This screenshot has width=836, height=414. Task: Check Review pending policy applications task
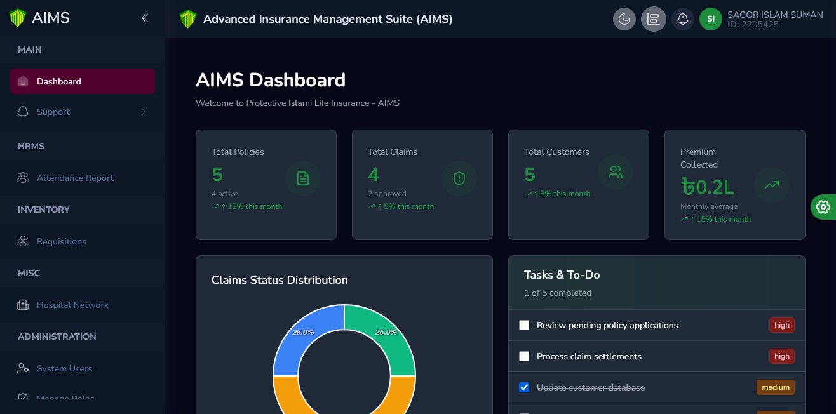tap(524, 325)
